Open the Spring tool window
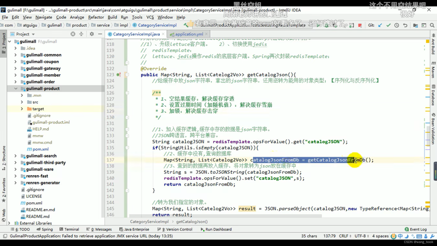437x246 pixels. click(x=45, y=229)
